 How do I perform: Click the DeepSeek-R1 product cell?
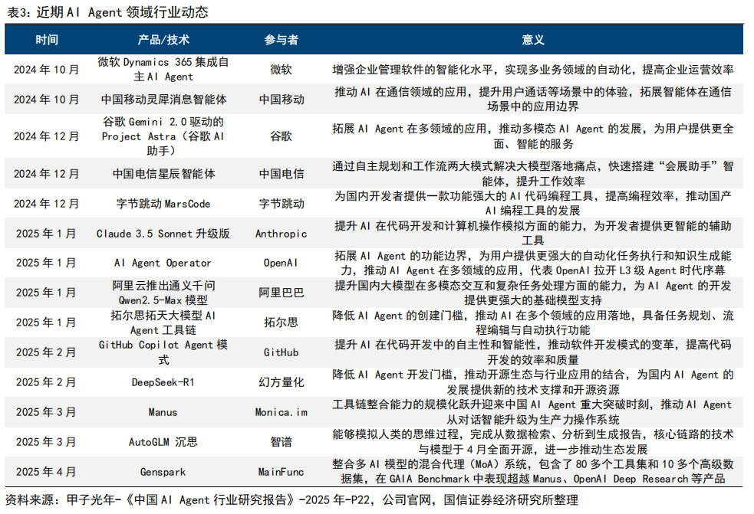coord(163,382)
